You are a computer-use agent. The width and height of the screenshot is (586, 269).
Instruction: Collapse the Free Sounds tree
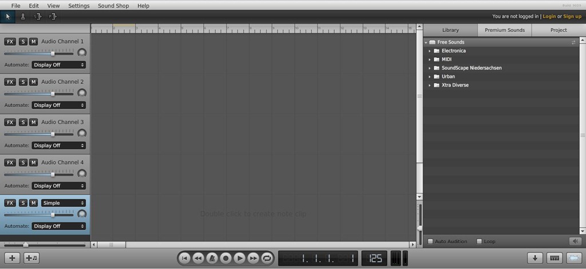[426, 42]
